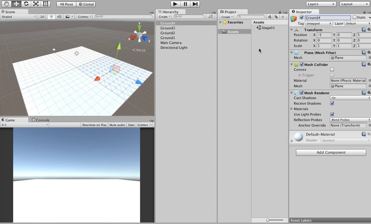The image size is (371, 224).
Task: Open the Layers dropdown
Action: pyautogui.click(x=321, y=4)
